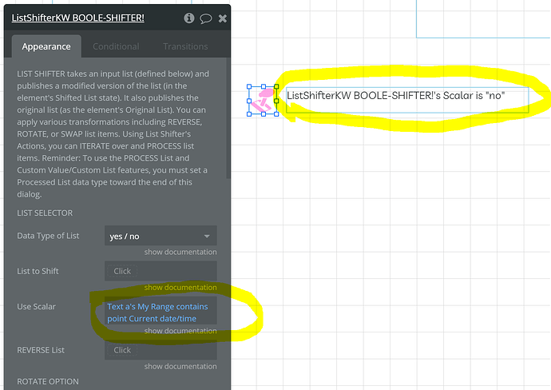The image size is (551, 390).
Task: Rename the ListShifterKW BOOLE-SHIFTER! element title
Action: click(78, 18)
